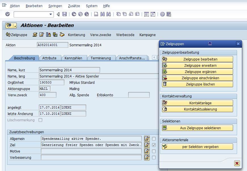Click the Create shortcut icon
The width and height of the screenshot is (247, 171).
pos(153,14)
